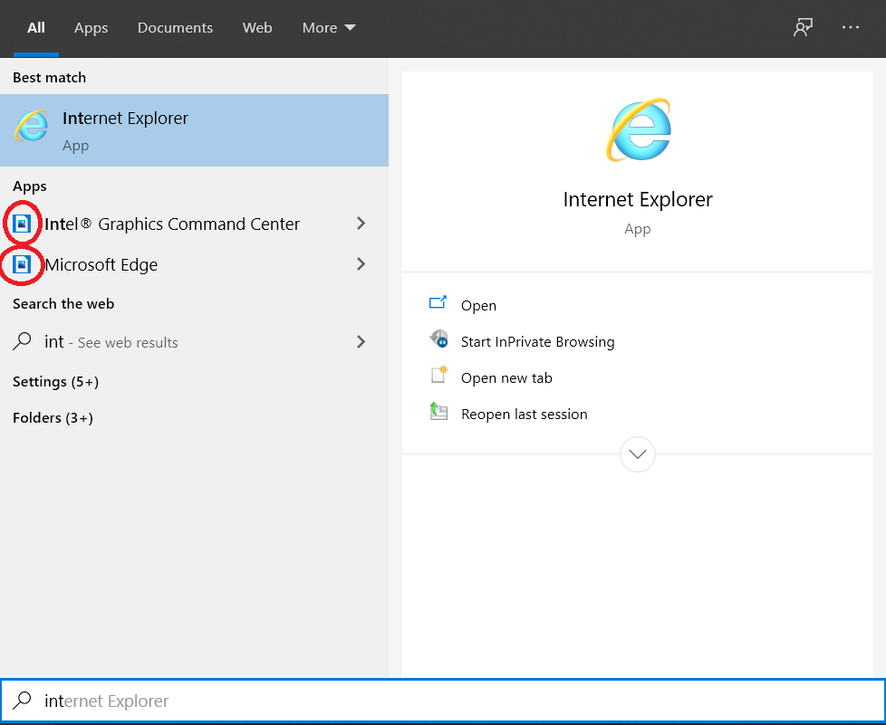This screenshot has width=886, height=725.
Task: Click the Open new tab icon
Action: (x=439, y=377)
